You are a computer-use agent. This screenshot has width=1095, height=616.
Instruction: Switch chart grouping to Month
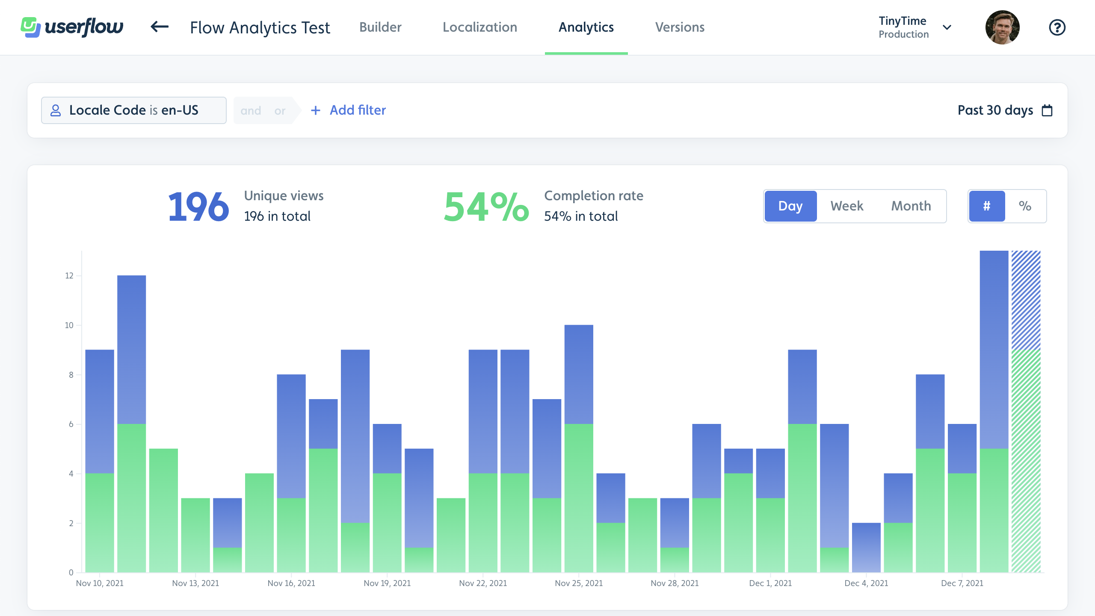pyautogui.click(x=911, y=206)
